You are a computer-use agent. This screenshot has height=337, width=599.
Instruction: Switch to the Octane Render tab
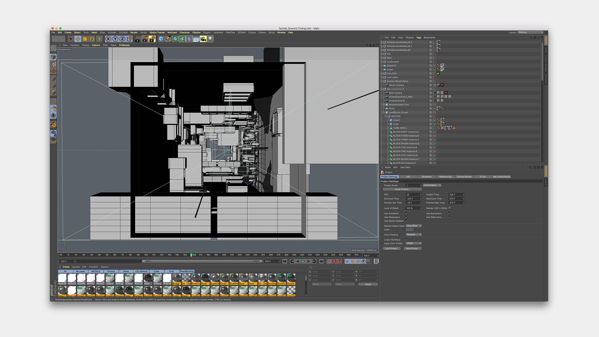click(464, 177)
